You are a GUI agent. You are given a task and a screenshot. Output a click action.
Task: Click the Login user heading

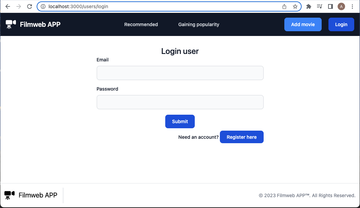click(x=180, y=51)
